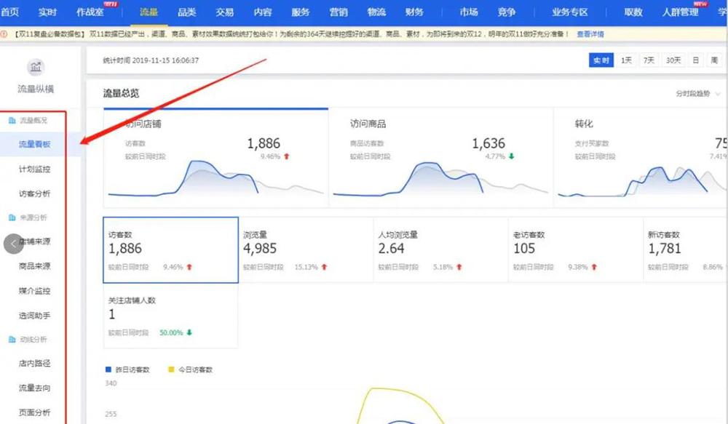
Task: Open the 分时段趋势 dropdown
Action: (697, 94)
